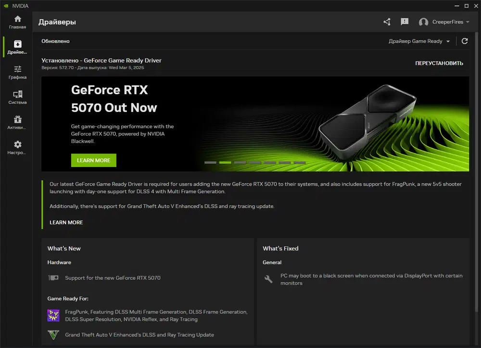Viewport: 481px width, 348px height.
Task: Open the Система sidebar icon
Action: coord(17,94)
